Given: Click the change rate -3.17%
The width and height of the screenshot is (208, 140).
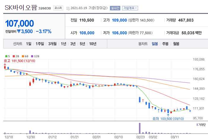Looking at the screenshot, I should point(44,32).
